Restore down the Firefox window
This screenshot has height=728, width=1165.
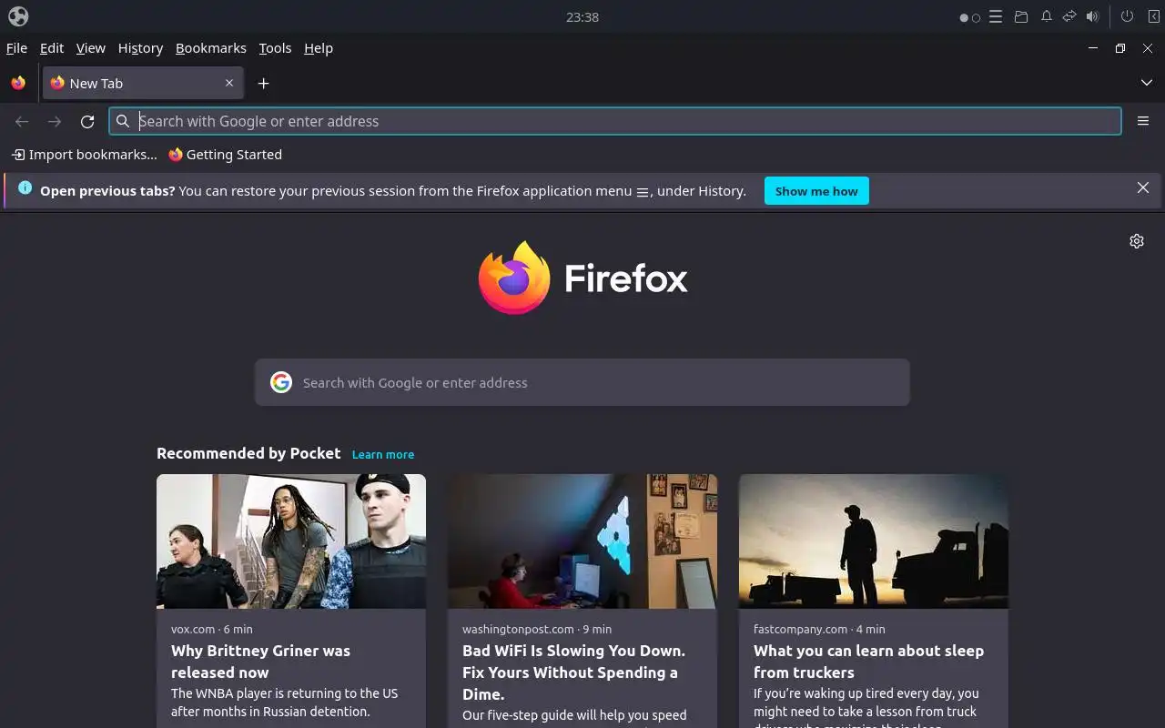(x=1120, y=48)
